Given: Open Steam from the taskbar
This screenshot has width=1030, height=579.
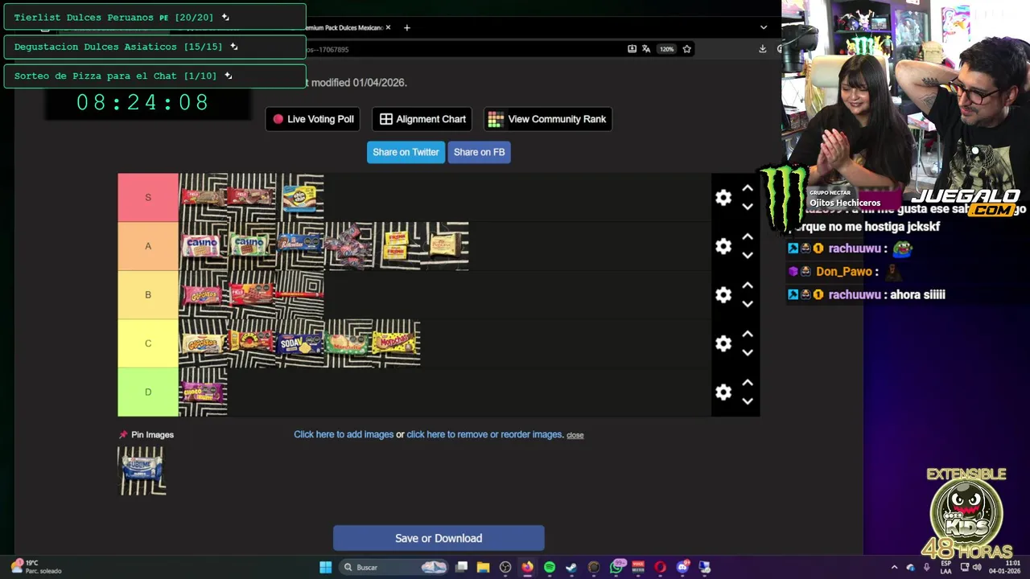Looking at the screenshot, I should [x=571, y=567].
